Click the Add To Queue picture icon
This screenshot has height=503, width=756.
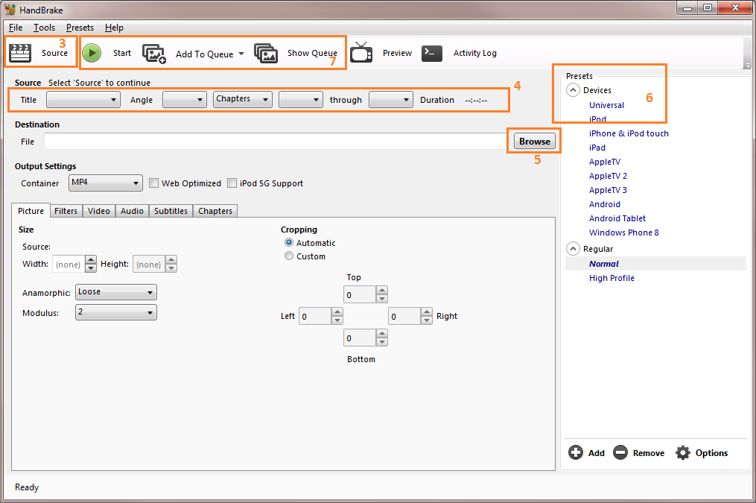pos(153,54)
